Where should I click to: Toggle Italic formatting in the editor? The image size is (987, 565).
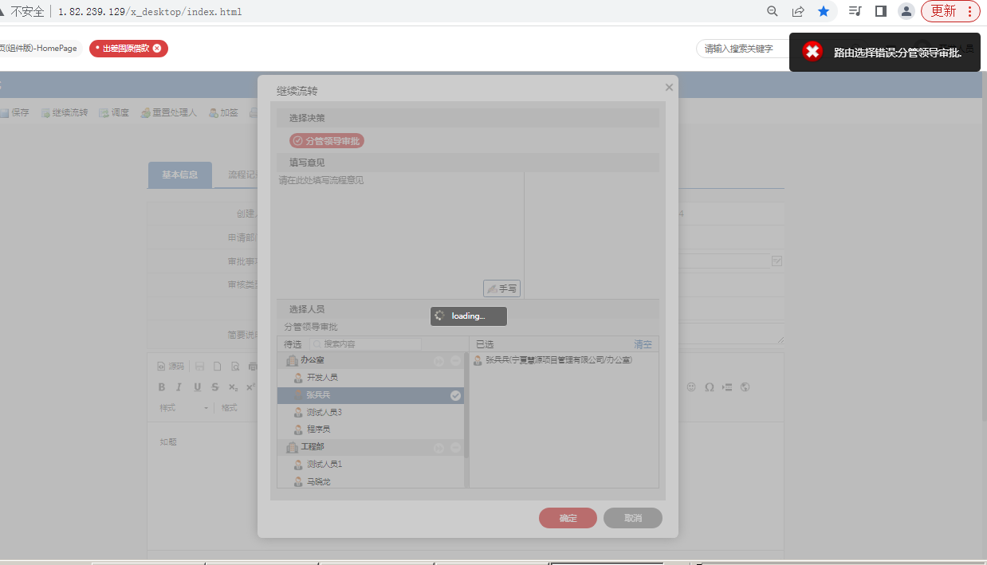[x=179, y=387]
